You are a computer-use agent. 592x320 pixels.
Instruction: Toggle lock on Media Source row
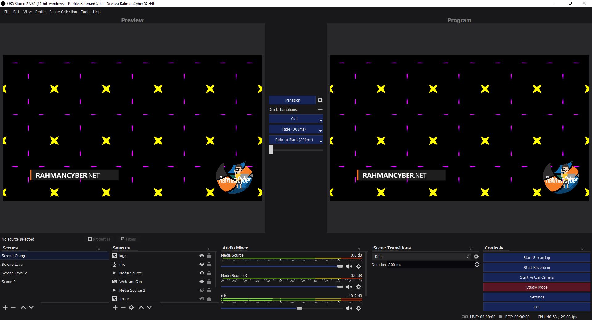[x=209, y=273]
